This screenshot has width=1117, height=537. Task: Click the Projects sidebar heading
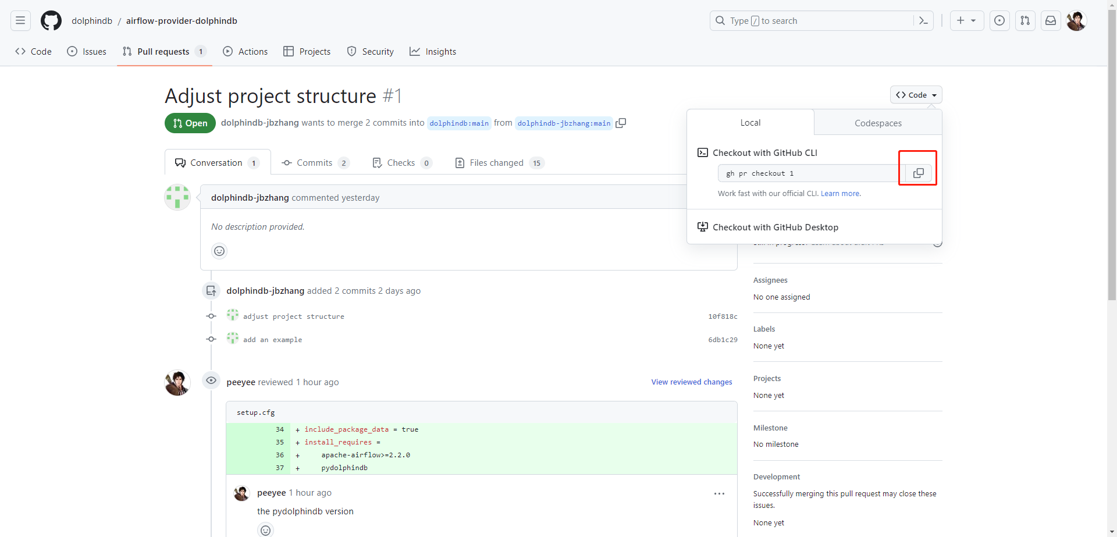tap(767, 379)
